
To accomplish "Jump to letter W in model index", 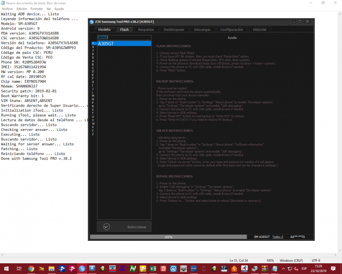I will (93, 123).
